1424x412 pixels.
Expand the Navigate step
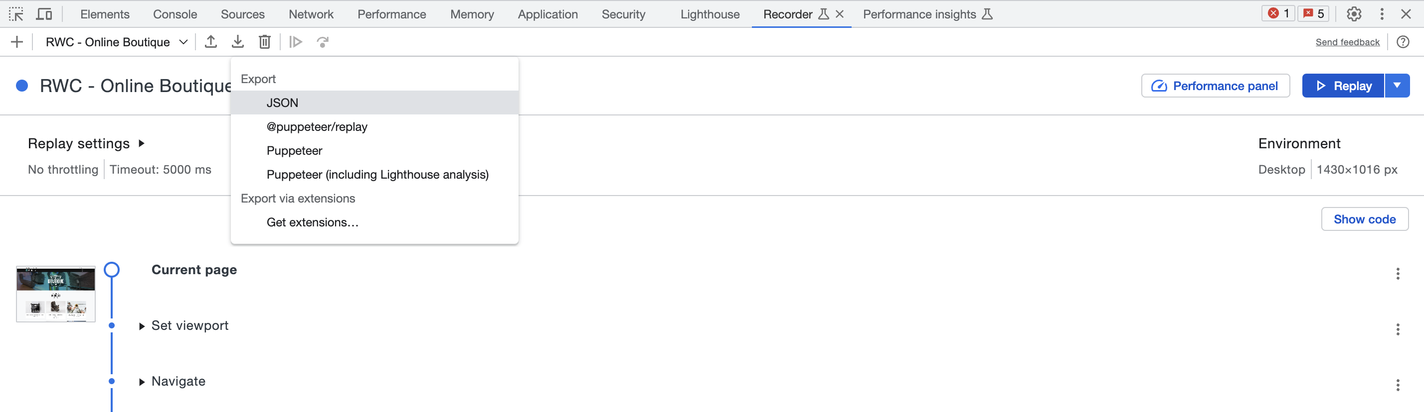pyautogui.click(x=142, y=382)
